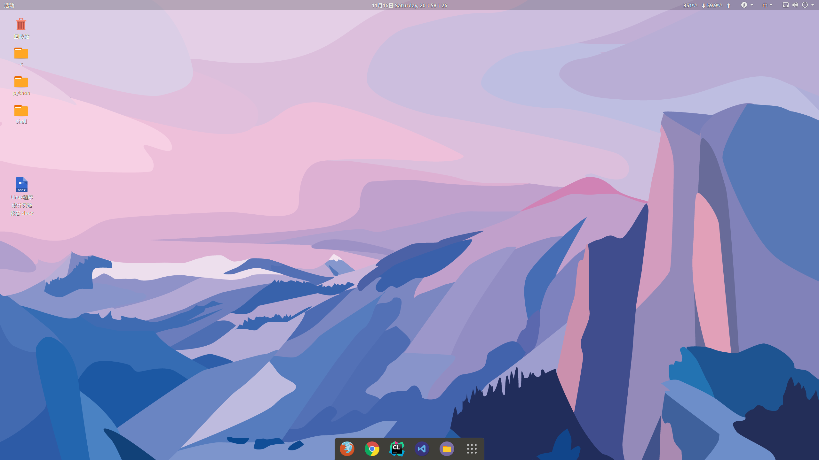Open the Files manager from the dock
Viewport: 819px width, 460px height.
tap(447, 449)
